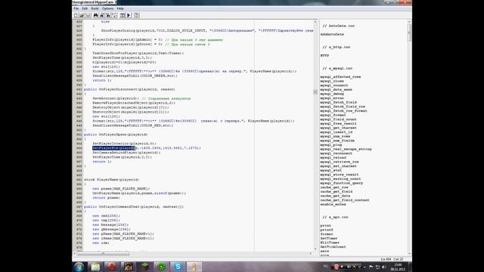Click the function list scrollbar up arrow
484x272 pixels.
[x=409, y=22]
